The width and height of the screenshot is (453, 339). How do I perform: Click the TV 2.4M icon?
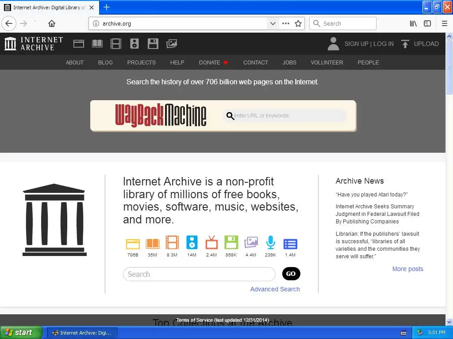(211, 242)
